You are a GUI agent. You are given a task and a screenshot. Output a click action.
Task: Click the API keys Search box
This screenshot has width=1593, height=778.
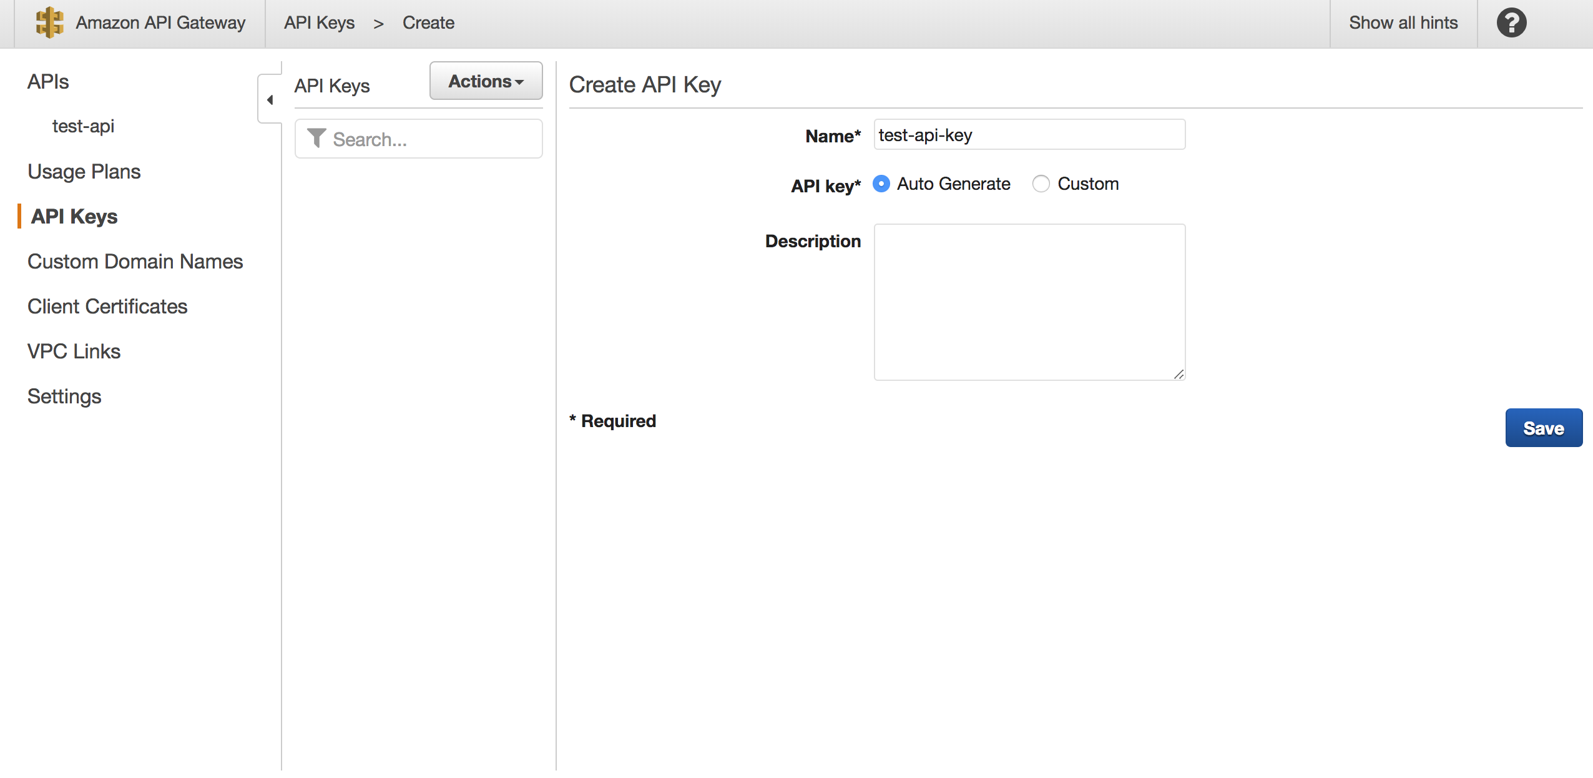pyautogui.click(x=431, y=139)
